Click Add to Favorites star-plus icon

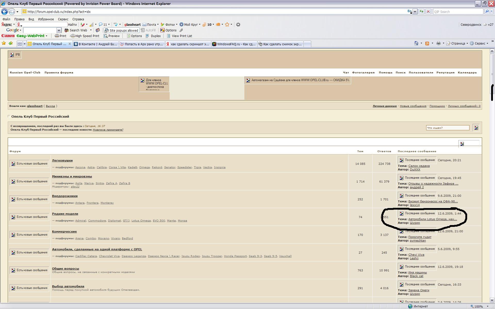tap(11, 43)
